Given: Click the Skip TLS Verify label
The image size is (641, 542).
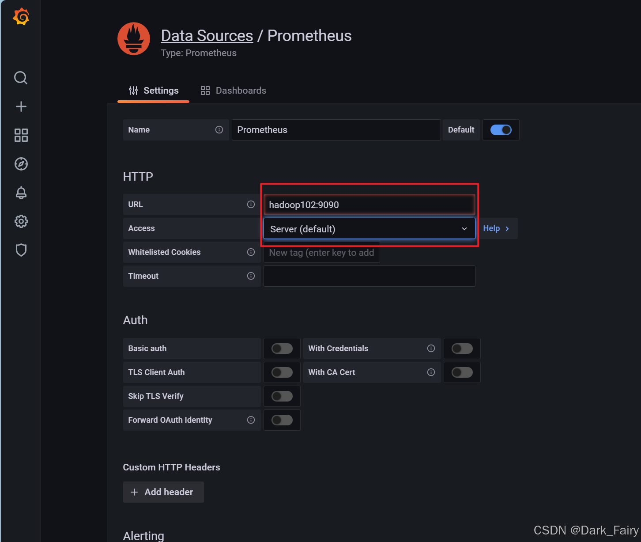Looking at the screenshot, I should point(156,396).
